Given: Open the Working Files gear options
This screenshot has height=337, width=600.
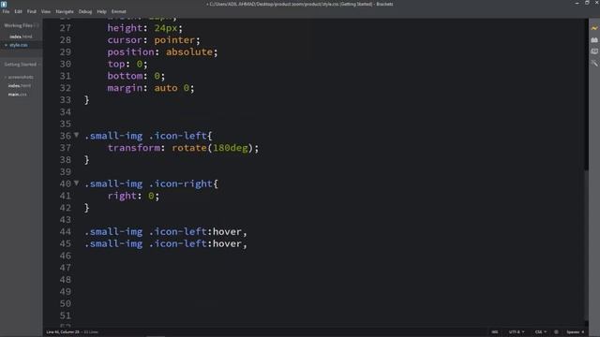Looking at the screenshot, I should point(37,25).
